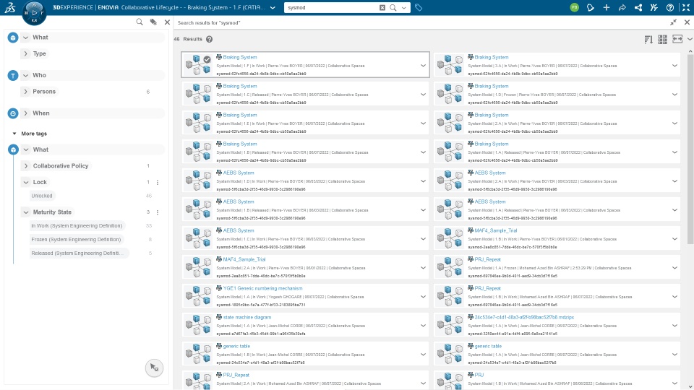Run search with magnifier icon in top bar
Image resolution: width=694 pixels, height=390 pixels.
click(x=393, y=7)
